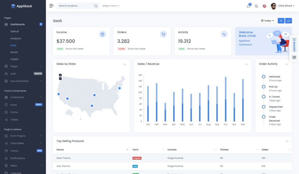Expand the UI Elements sidebar section
The image size is (299, 174).
click(x=23, y=97)
